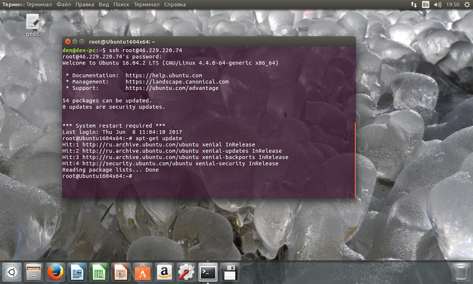Close the root@Ubuntu1604x64 terminal window
Image resolution: width=473 pixels, height=284 pixels.
(68, 41)
